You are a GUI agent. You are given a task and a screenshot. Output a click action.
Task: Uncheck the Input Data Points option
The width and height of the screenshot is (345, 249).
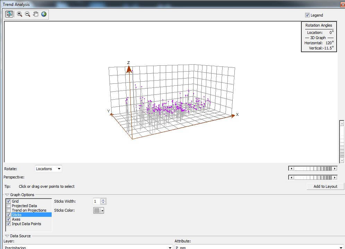click(9, 224)
